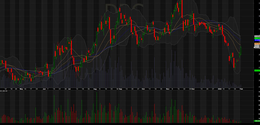This screenshot has width=260, height=125.
Task: Click the Aug label on the date axis
Action: pos(95,89)
